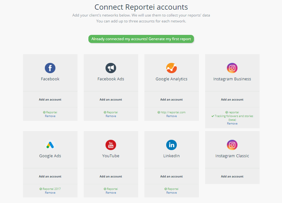Remove http://reportei.com from Google Analytics
282x203 pixels.
point(172,116)
